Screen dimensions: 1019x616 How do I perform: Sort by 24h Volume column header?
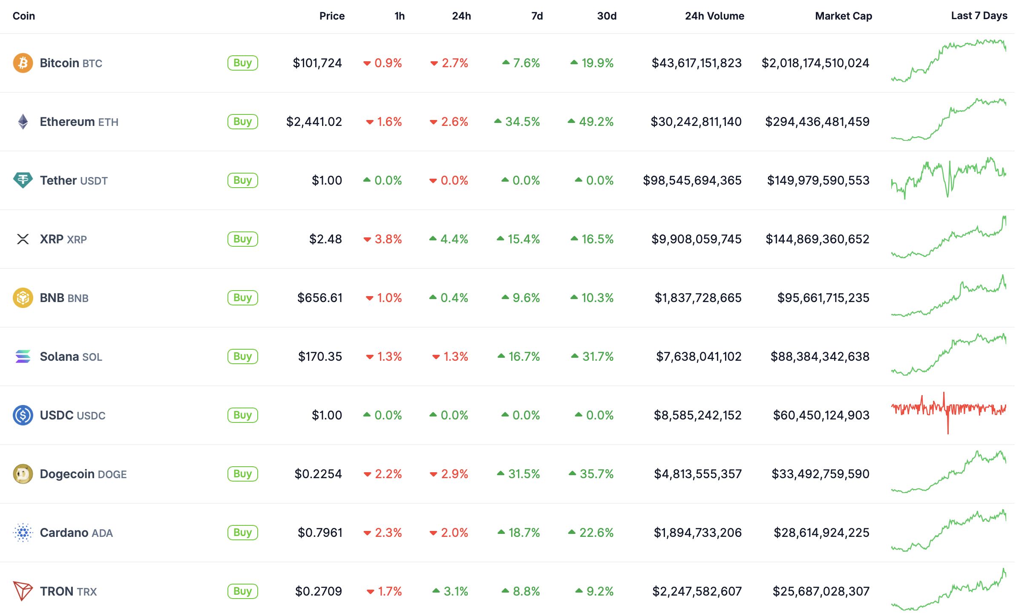tap(714, 16)
